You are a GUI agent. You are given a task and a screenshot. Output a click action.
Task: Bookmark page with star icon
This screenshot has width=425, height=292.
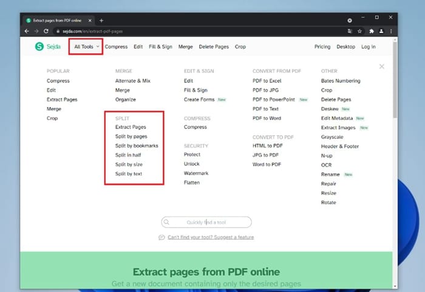tap(359, 31)
